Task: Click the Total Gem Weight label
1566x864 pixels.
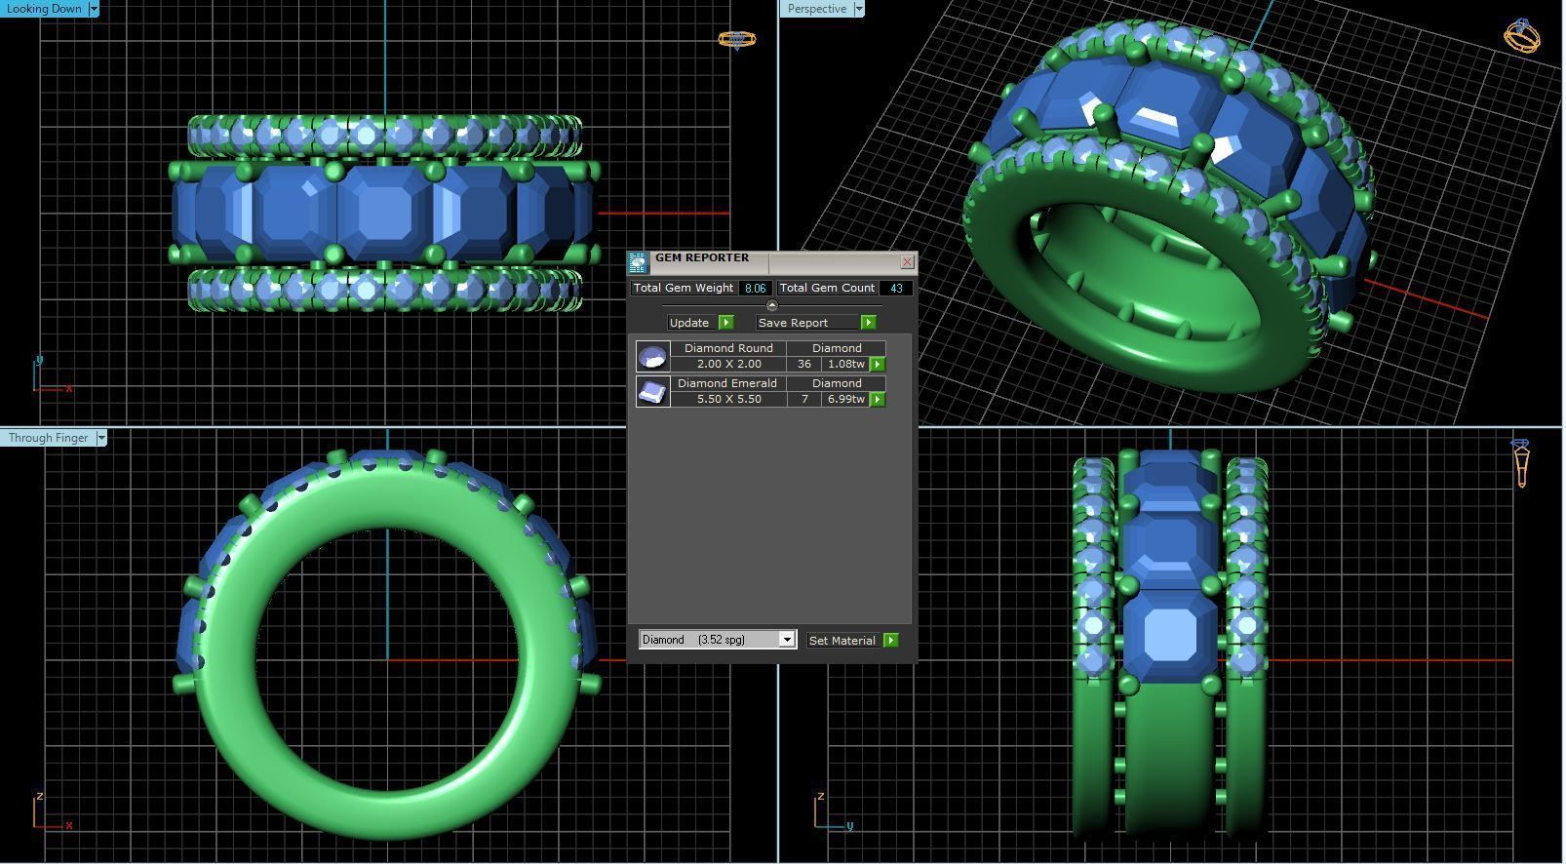Action: [x=684, y=288]
